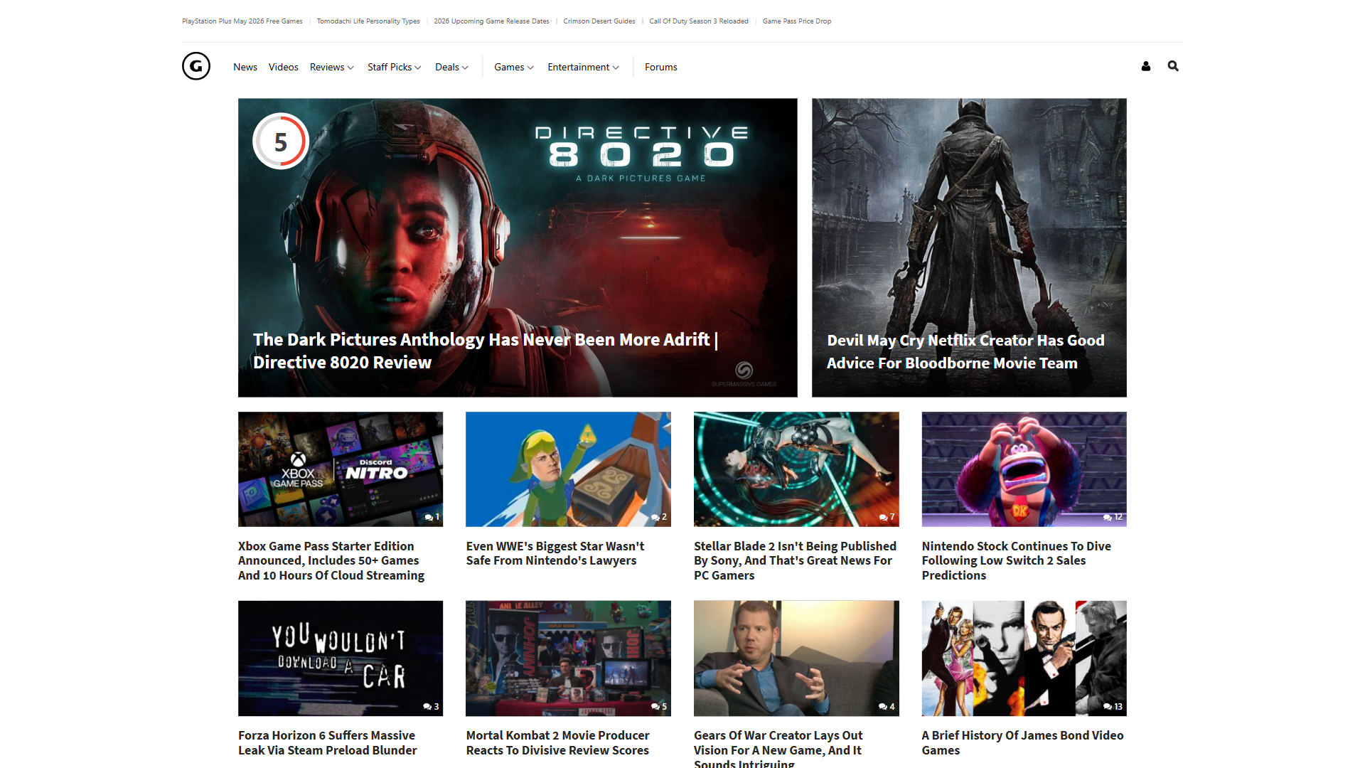
Task: Open comments on Gears Of War thumbnail
Action: (887, 706)
